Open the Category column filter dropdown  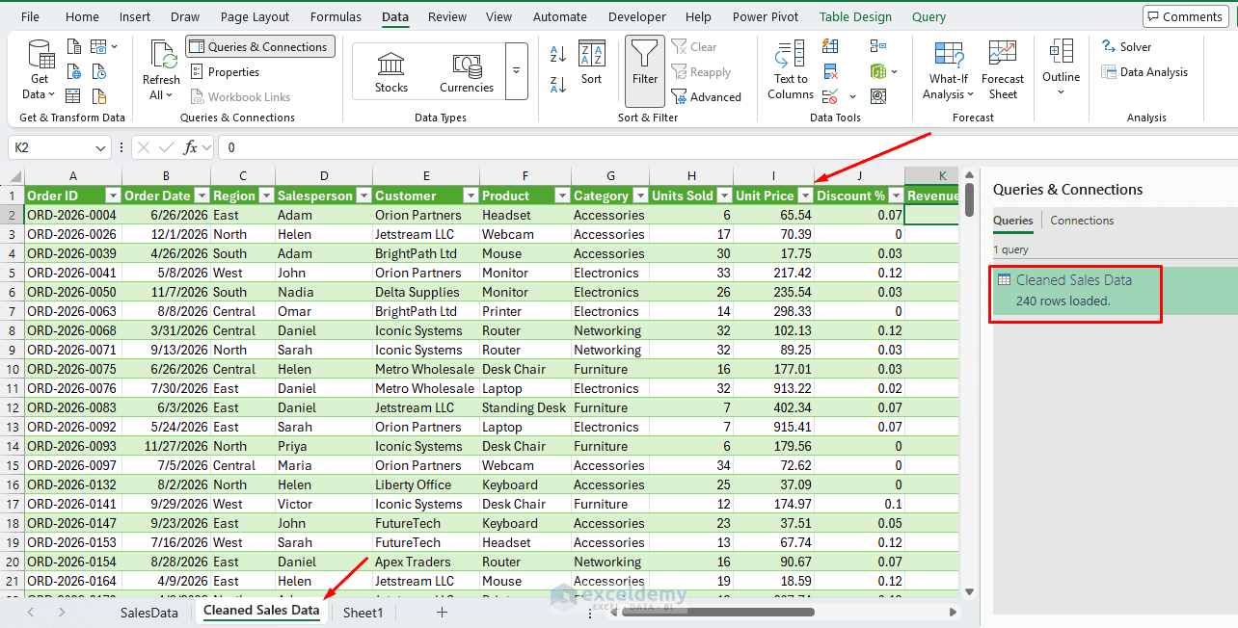[639, 196]
